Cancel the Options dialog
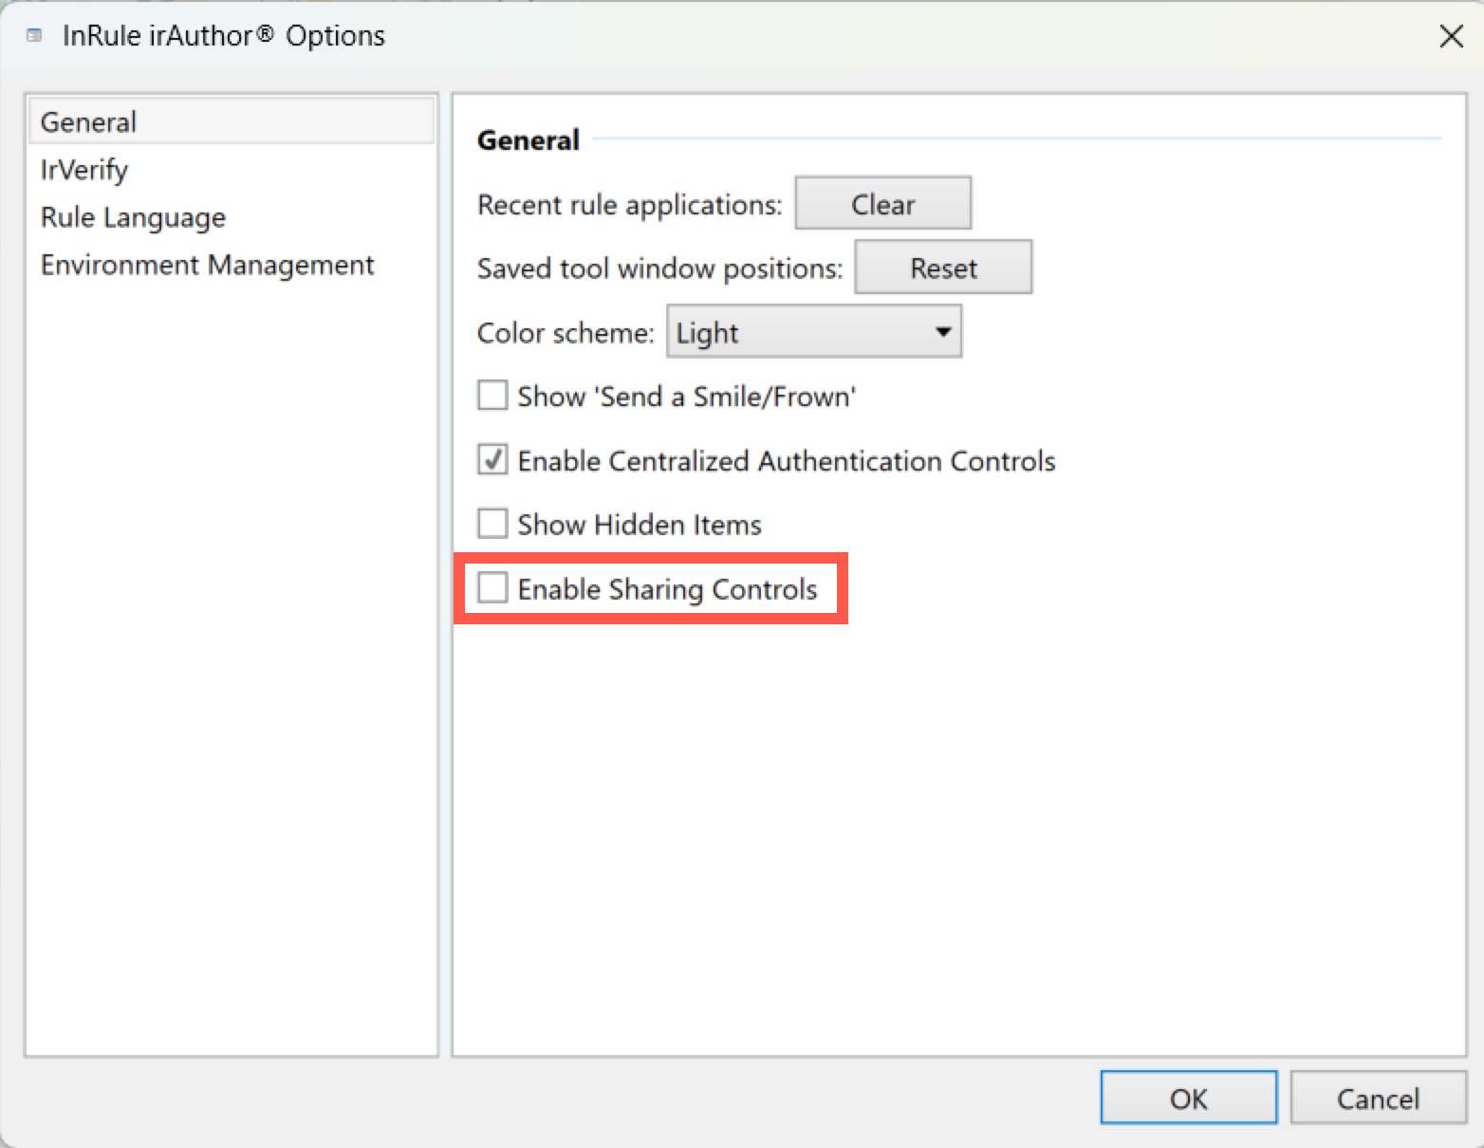The width and height of the screenshot is (1484, 1148). point(1378,1098)
